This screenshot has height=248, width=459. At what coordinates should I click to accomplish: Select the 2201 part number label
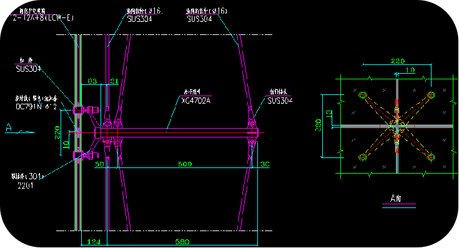[x=26, y=185]
